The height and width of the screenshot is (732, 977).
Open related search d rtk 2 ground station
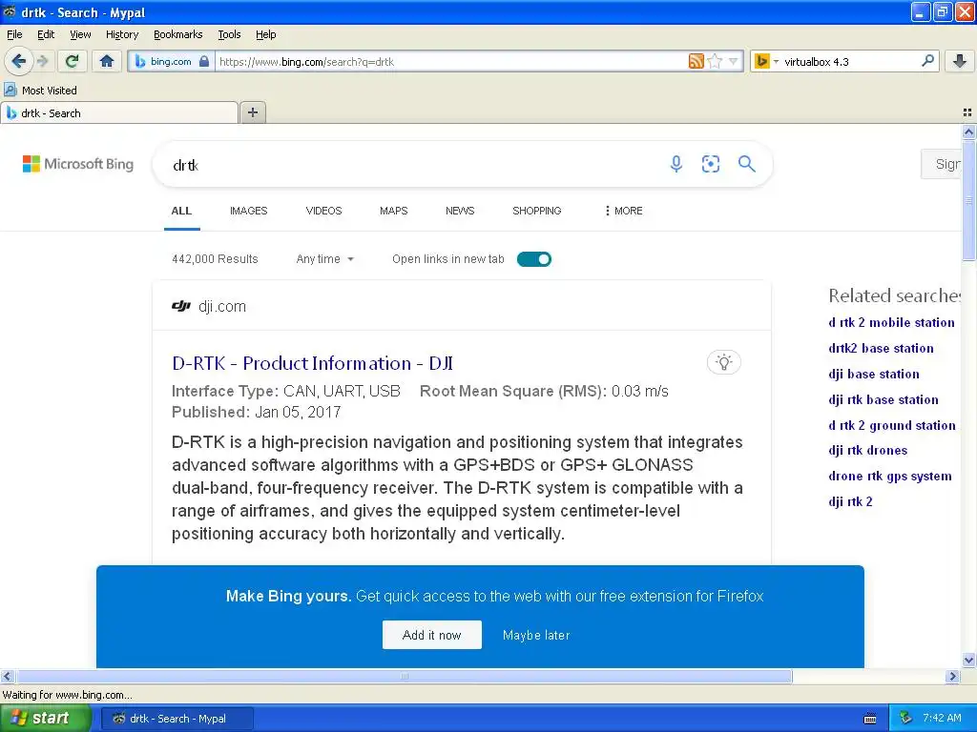[x=892, y=425]
